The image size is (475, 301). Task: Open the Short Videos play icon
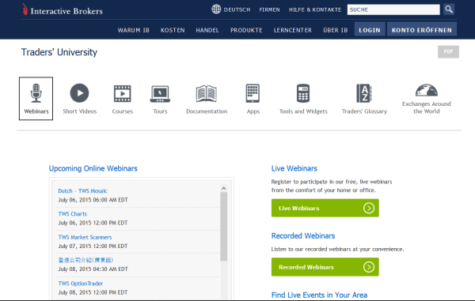point(79,92)
